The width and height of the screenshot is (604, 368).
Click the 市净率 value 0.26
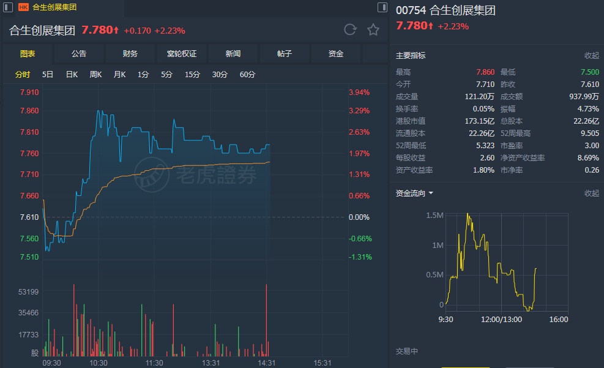click(592, 170)
